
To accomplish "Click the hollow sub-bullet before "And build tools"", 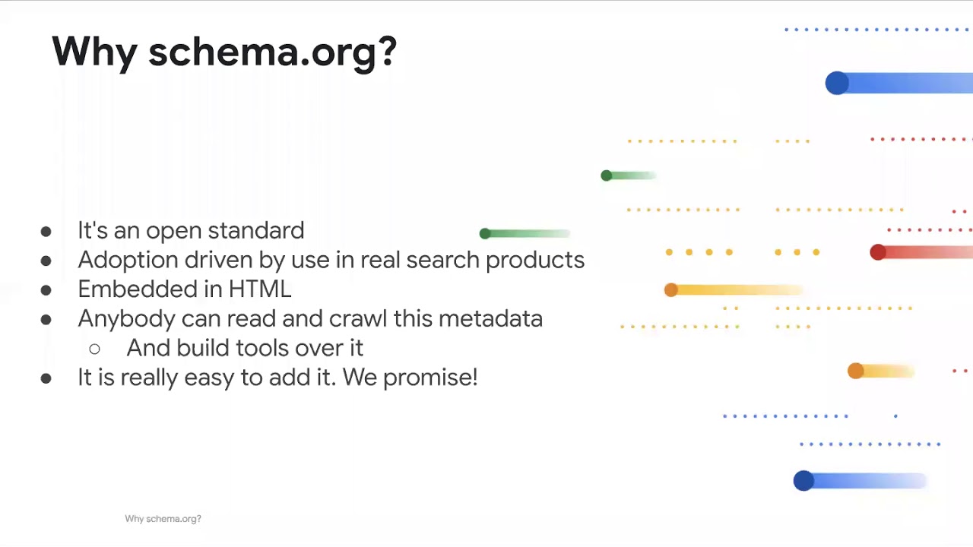I will click(94, 349).
